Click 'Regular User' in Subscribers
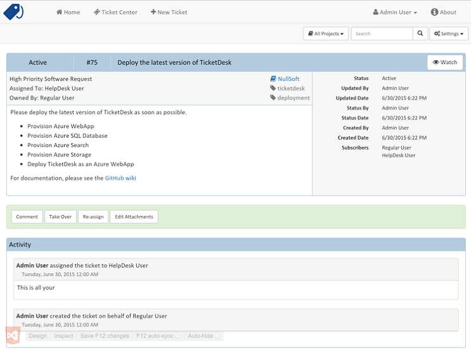This screenshot has height=350, width=471. point(396,148)
